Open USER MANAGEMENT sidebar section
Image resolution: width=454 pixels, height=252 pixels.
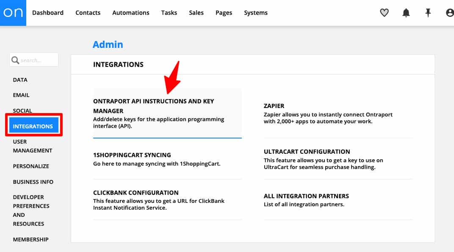click(x=33, y=146)
